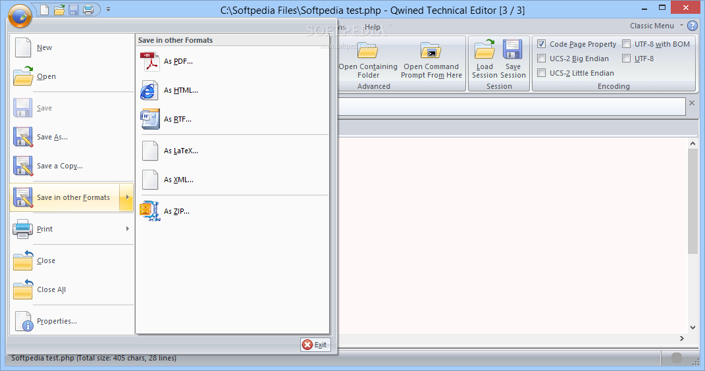Click the As RTF... Word document icon

click(x=149, y=119)
